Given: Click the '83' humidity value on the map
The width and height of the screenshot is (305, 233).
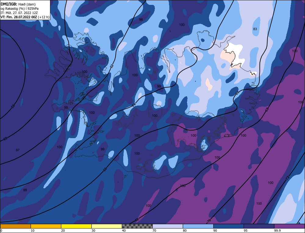Looking at the screenshot, I should 255,29.
